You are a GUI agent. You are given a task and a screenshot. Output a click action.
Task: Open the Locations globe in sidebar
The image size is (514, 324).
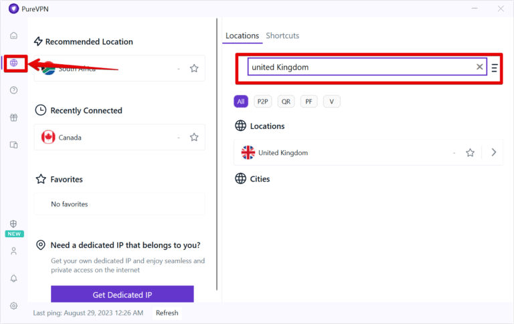(13, 63)
